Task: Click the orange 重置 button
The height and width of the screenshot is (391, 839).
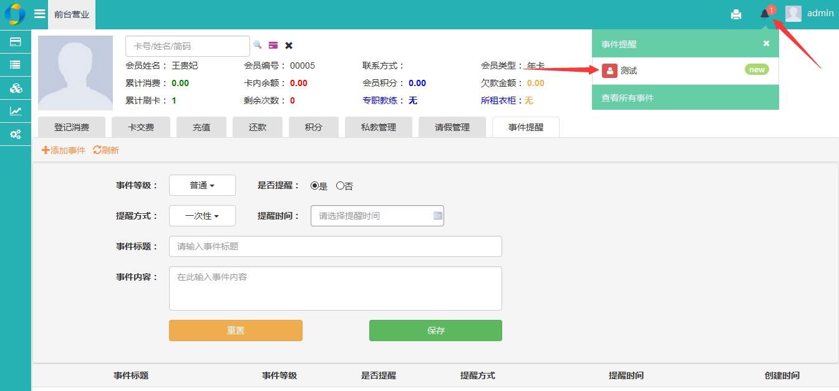Action: [x=235, y=331]
